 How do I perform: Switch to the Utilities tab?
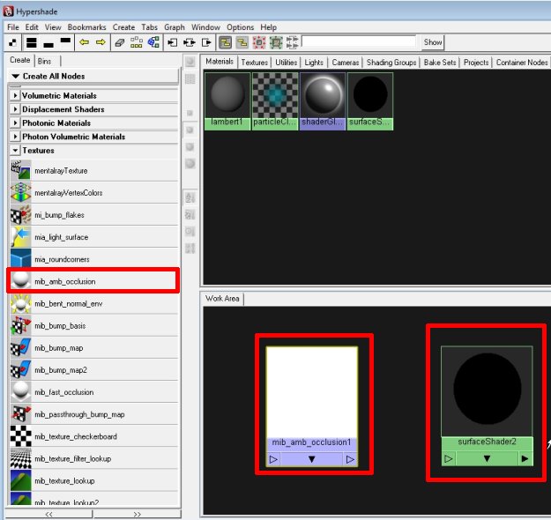286,63
